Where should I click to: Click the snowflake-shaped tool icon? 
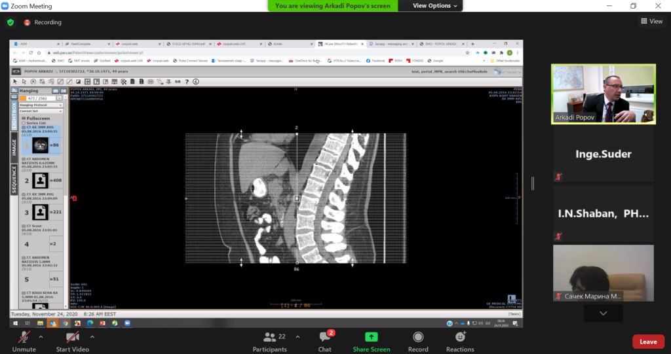[x=124, y=82]
